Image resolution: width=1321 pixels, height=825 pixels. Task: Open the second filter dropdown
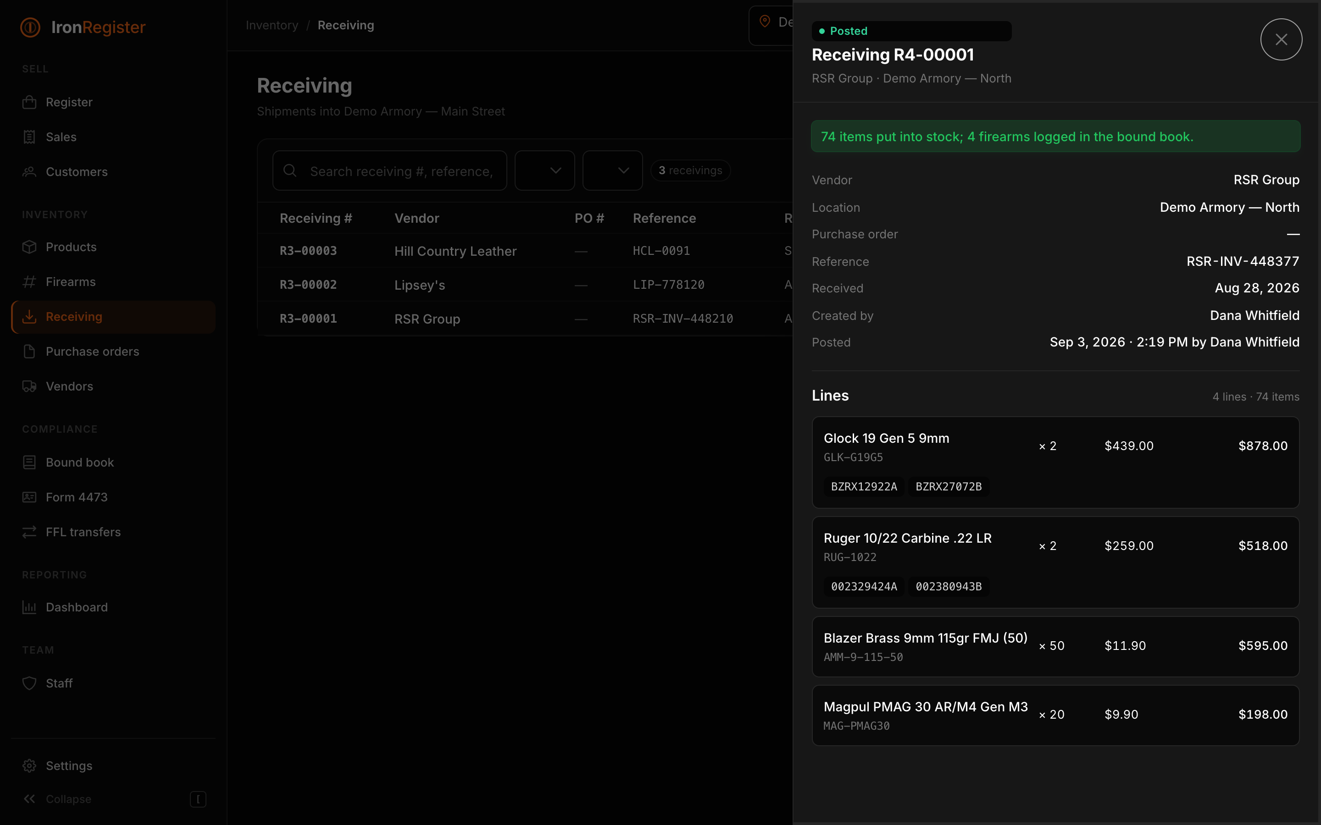pyautogui.click(x=612, y=171)
